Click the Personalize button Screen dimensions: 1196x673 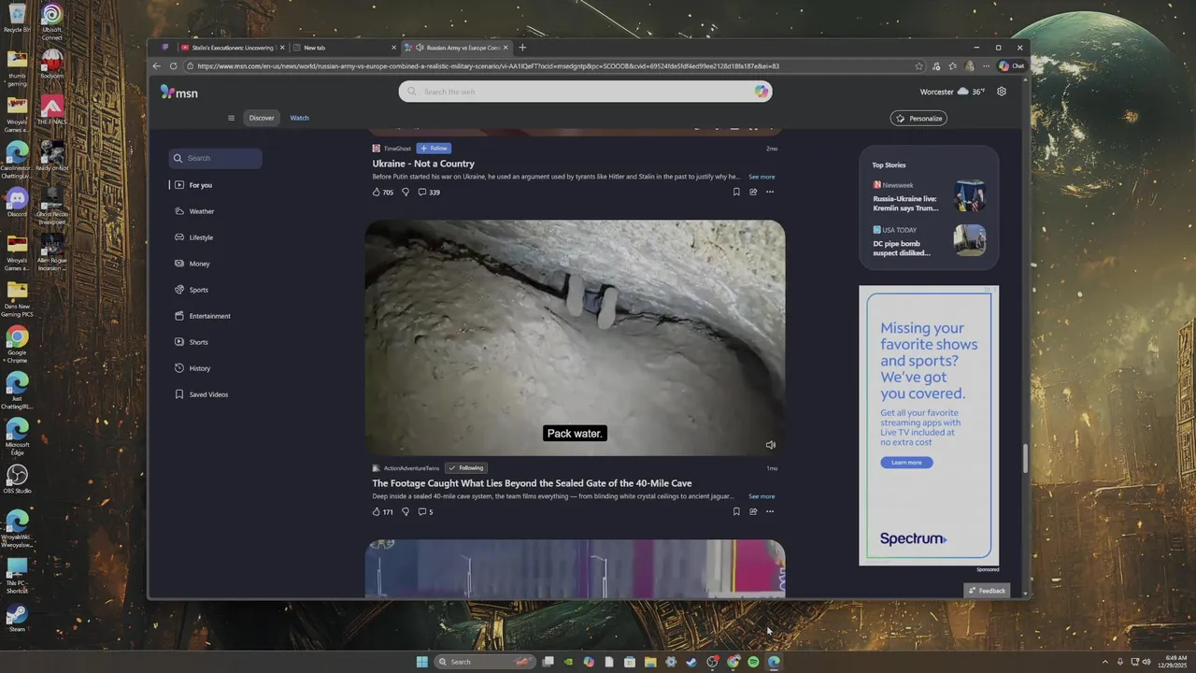click(x=918, y=119)
